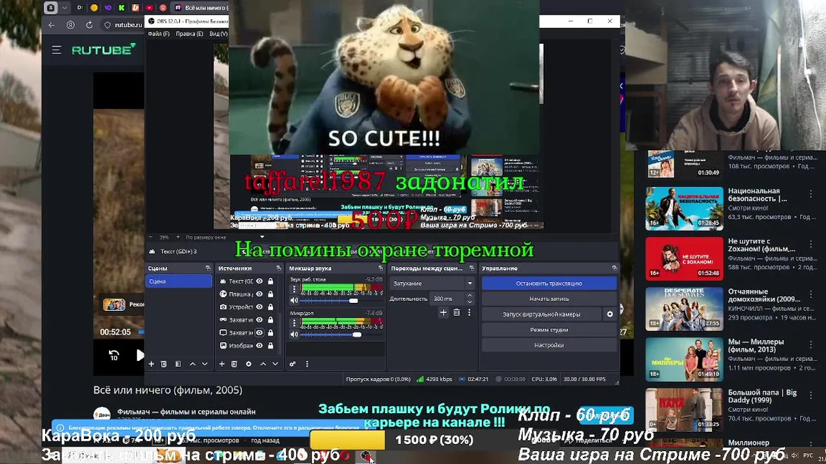Open browser tab list chevron at top left
The image size is (826, 464).
65,8
